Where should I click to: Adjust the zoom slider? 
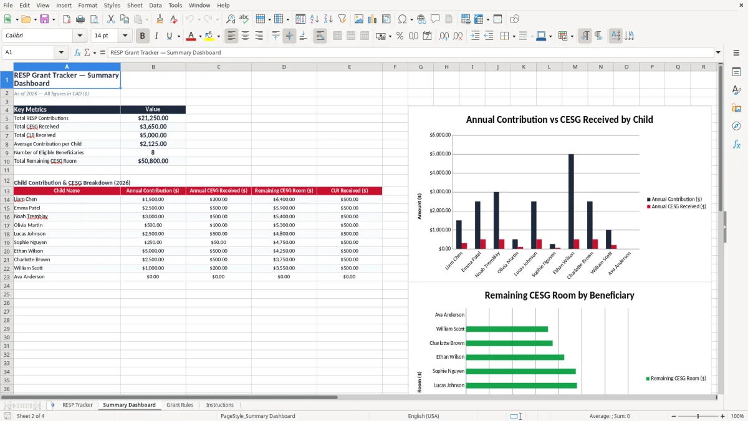(x=698, y=416)
